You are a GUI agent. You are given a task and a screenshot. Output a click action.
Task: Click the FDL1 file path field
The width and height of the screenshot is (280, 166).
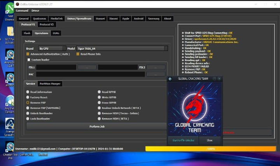click(x=56, y=67)
